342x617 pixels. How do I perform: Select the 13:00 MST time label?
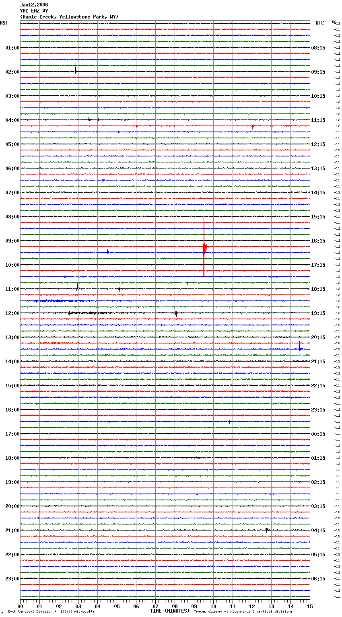pyautogui.click(x=12, y=337)
